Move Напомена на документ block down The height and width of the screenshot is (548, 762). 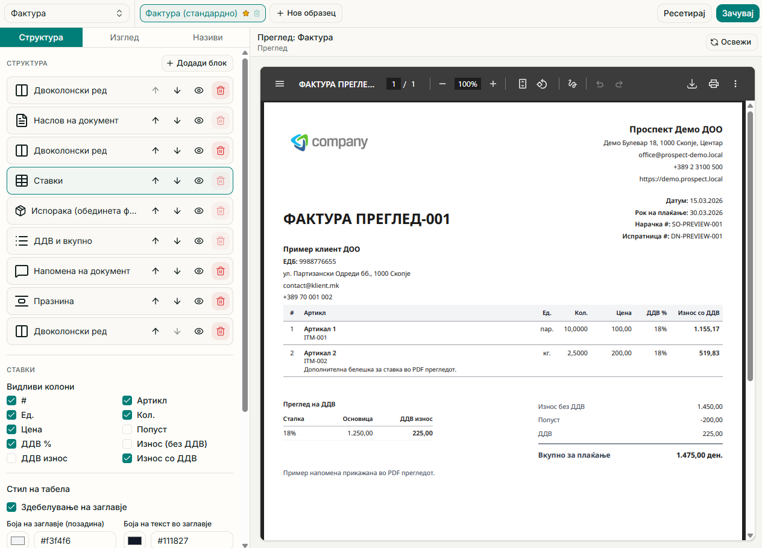point(177,271)
